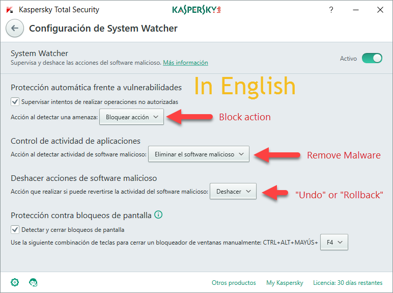The width and height of the screenshot is (393, 293).
Task: Click the Otros productos link
Action: 234,283
